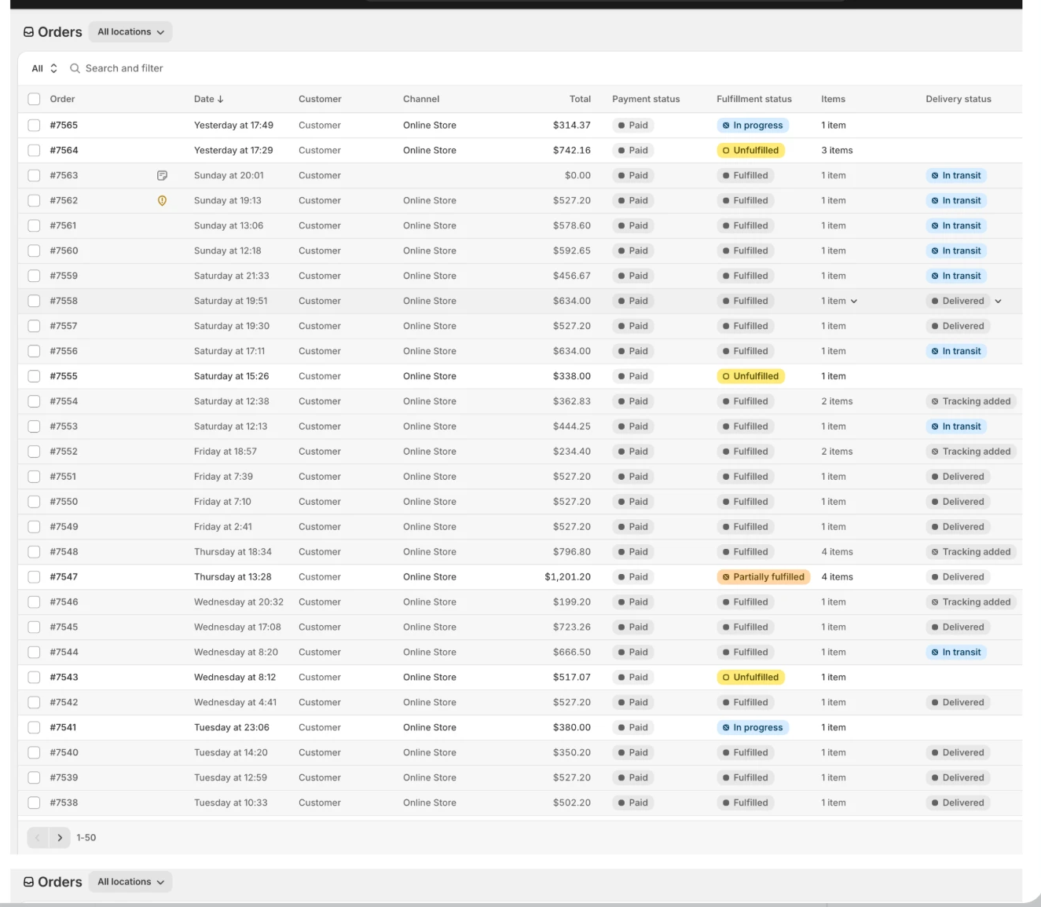The image size is (1041, 907).
Task: Toggle the select-all orders checkbox
Action: coord(34,99)
